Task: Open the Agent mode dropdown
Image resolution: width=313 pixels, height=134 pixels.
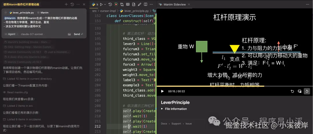Action: tap(12, 34)
